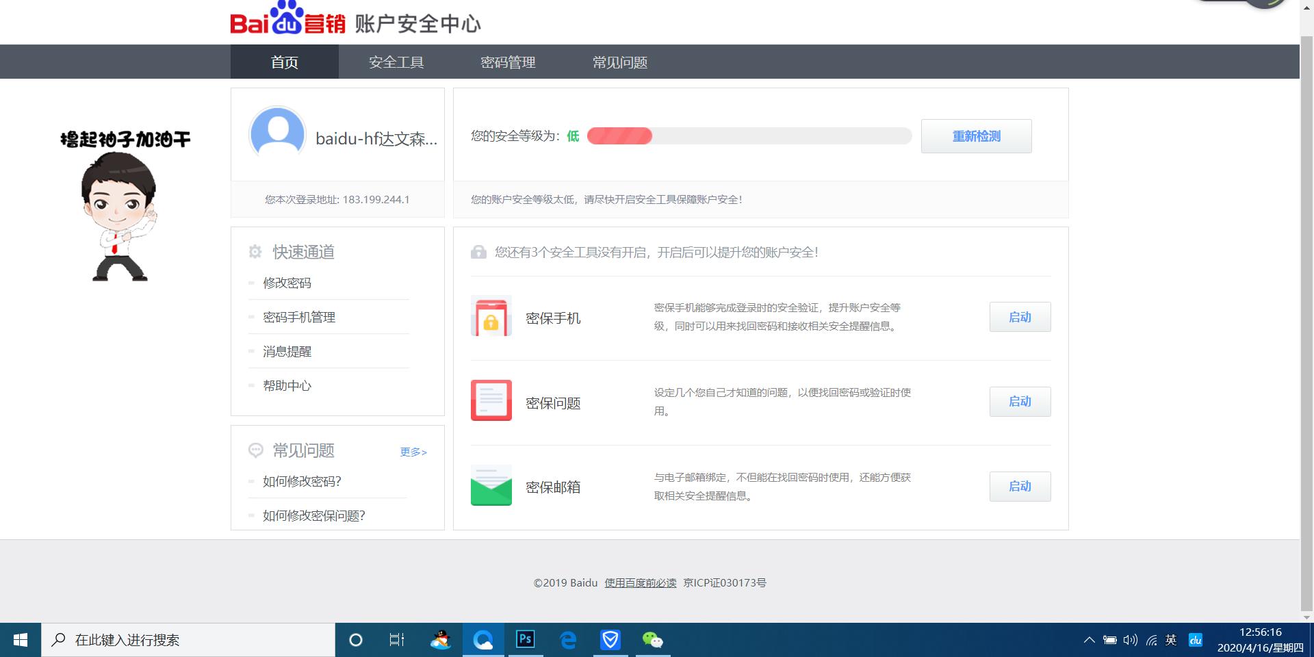Click the red security level progress bar
The width and height of the screenshot is (1314, 657).
pyautogui.click(x=619, y=136)
